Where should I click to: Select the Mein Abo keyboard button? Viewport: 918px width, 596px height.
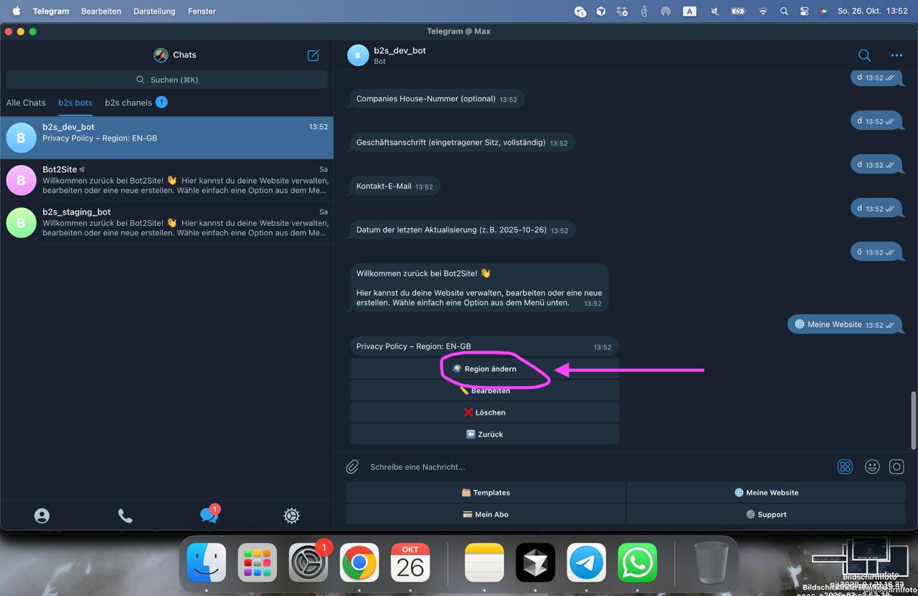(x=486, y=514)
